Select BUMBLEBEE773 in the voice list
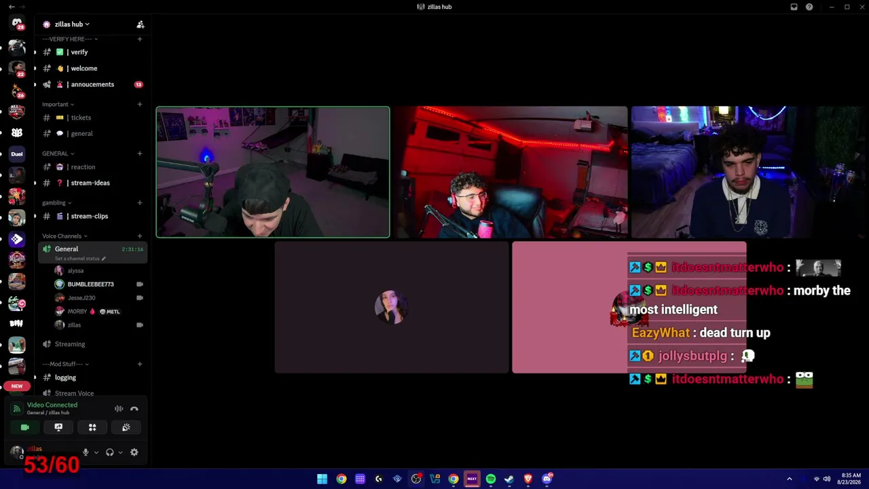 (x=99, y=285)
